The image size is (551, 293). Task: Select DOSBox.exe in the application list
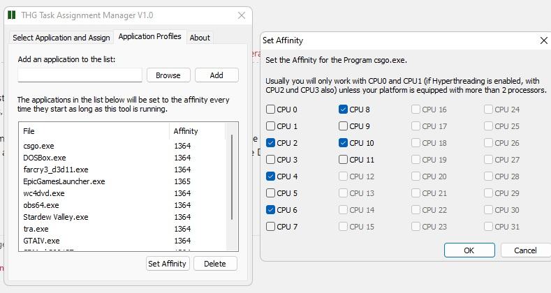point(45,158)
